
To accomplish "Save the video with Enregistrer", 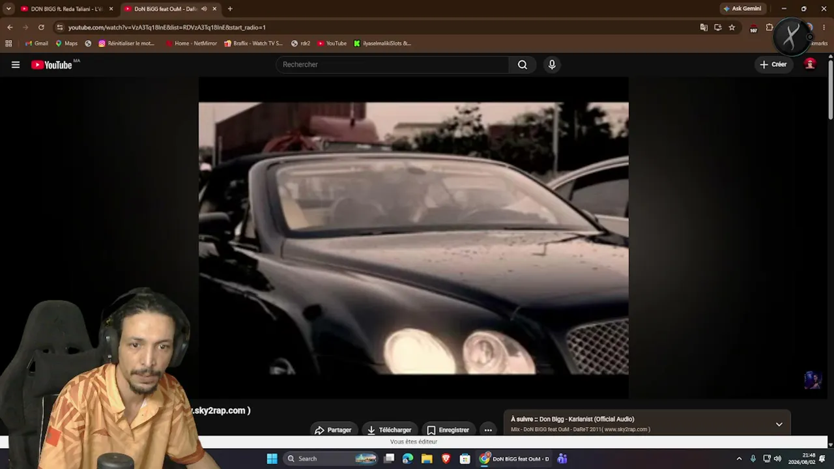I will coord(448,430).
